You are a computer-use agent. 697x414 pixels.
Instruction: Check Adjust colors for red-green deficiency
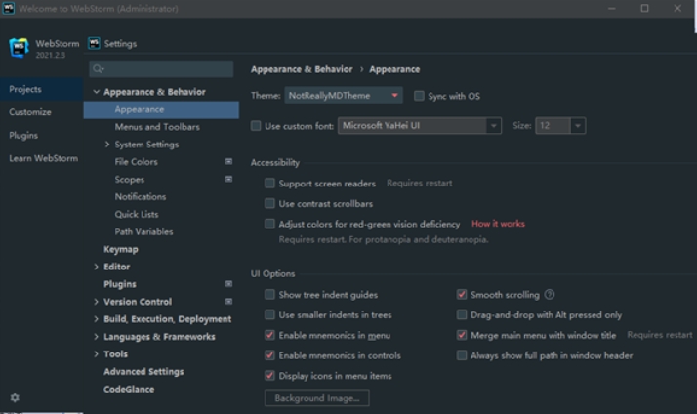tap(269, 224)
